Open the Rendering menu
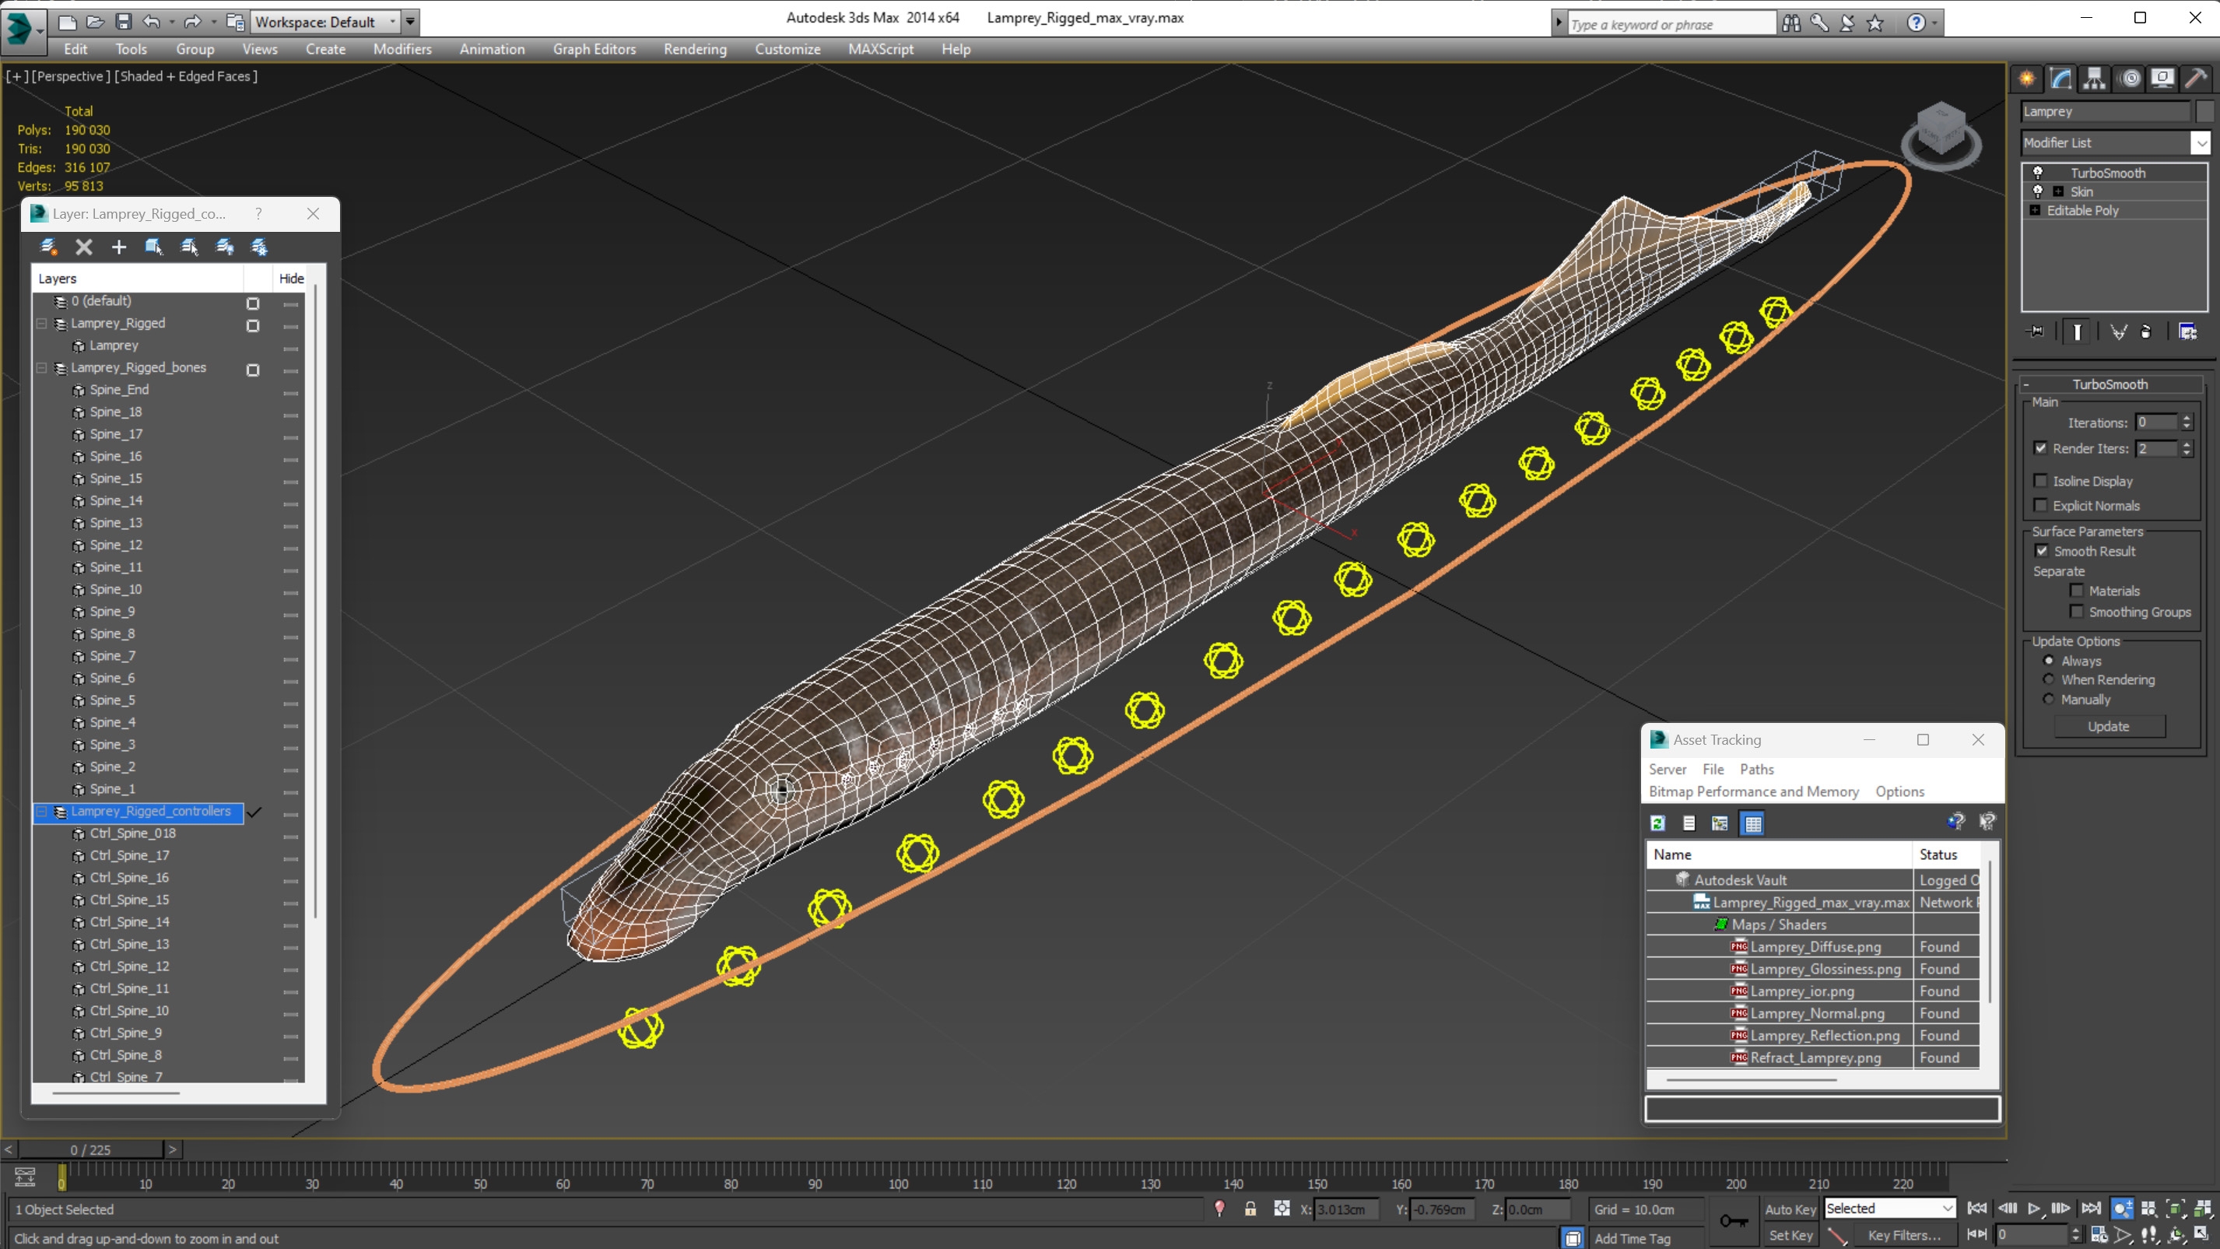Screen dimensions: 2220x1249 (695, 49)
